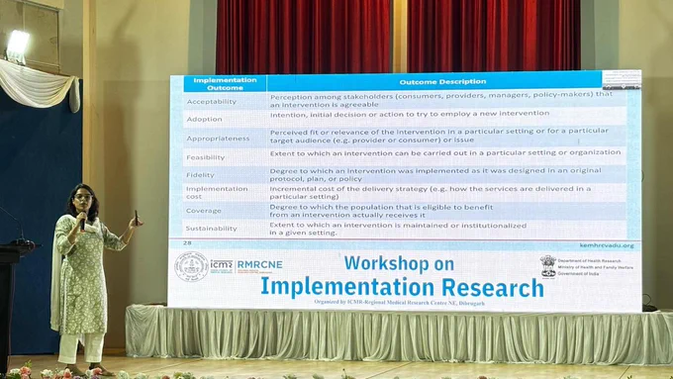Click the Feasibility description "Extent to which an intervention can be carried out"

(x=445, y=153)
